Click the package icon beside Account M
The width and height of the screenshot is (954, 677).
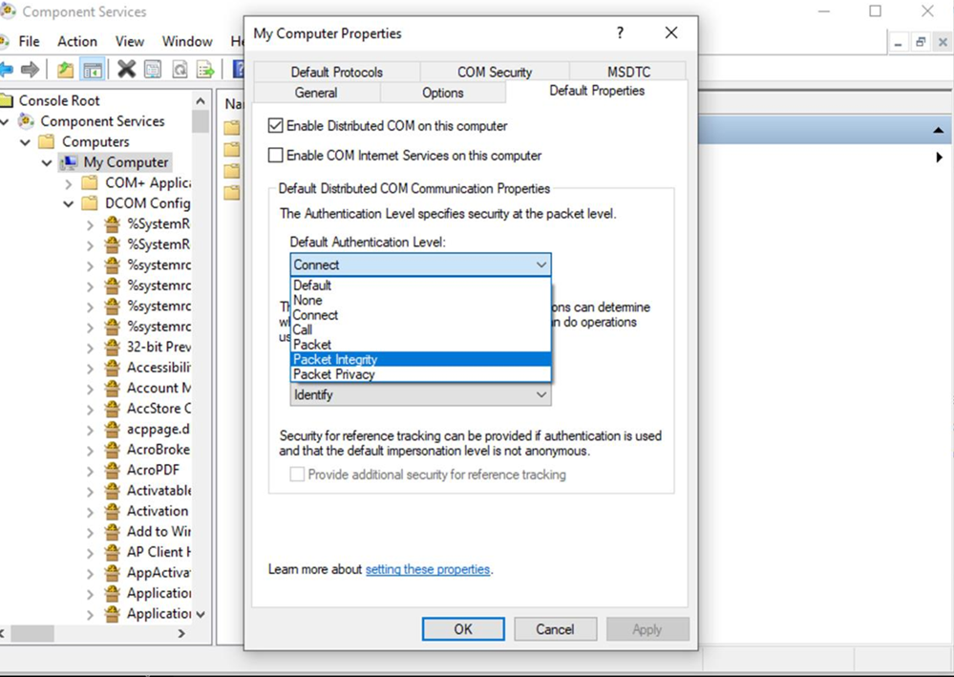click(x=112, y=388)
